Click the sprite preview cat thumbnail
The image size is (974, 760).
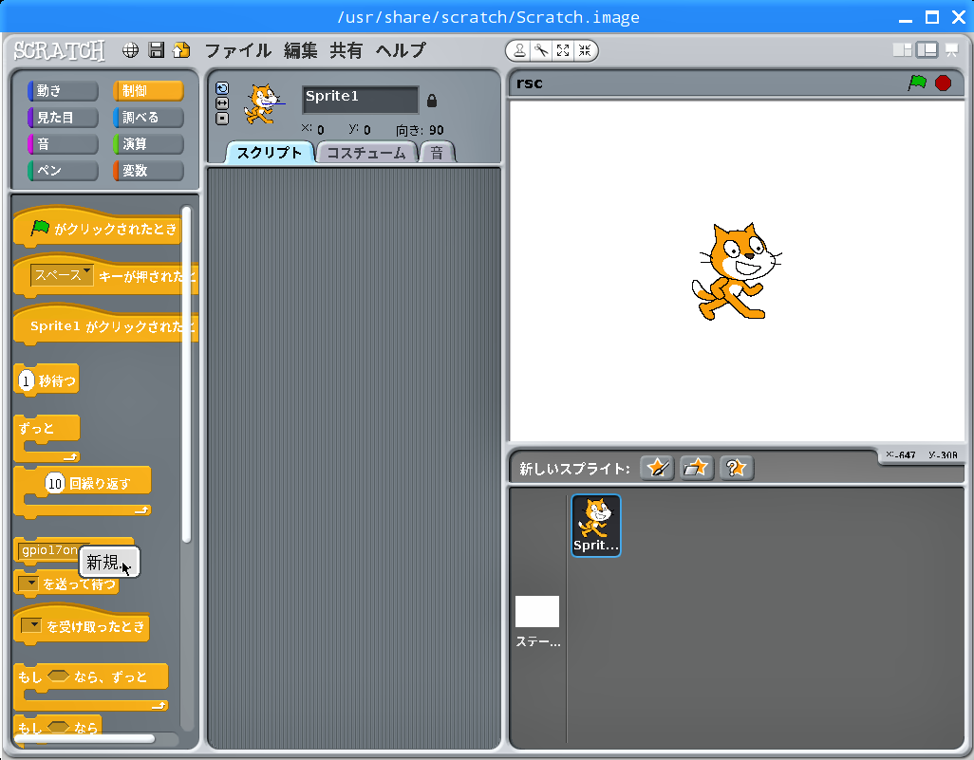263,104
